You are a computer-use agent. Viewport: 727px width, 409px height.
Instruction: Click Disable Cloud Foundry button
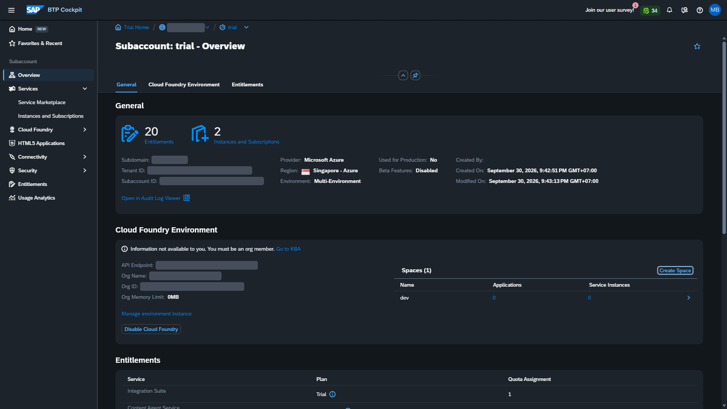(x=151, y=329)
